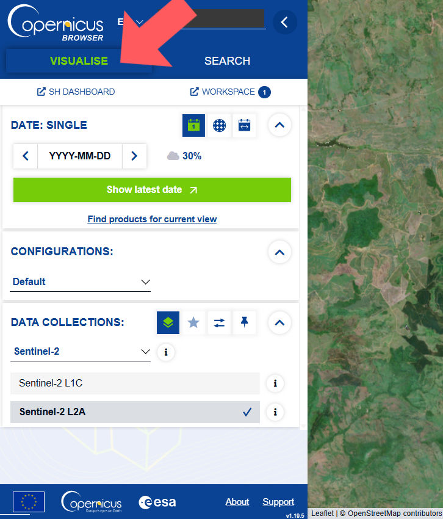Click the workspace notification badge 1

[264, 92]
